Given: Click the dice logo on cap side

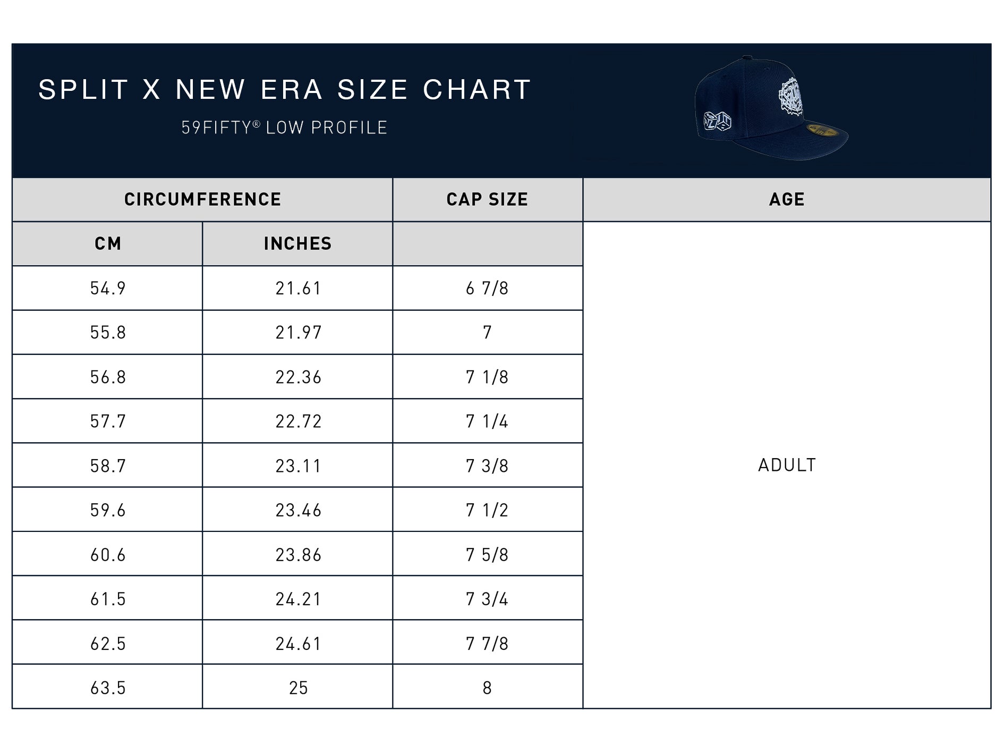Looking at the screenshot, I should point(717,121).
